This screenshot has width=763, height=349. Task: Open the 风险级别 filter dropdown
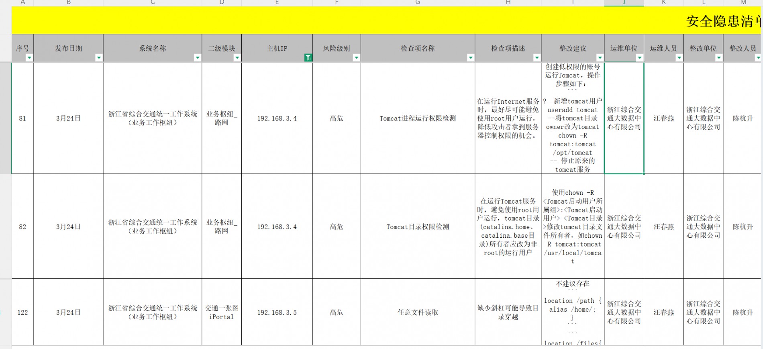tap(356, 58)
